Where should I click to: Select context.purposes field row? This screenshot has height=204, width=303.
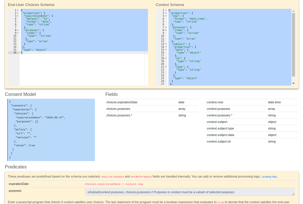tap(252, 109)
